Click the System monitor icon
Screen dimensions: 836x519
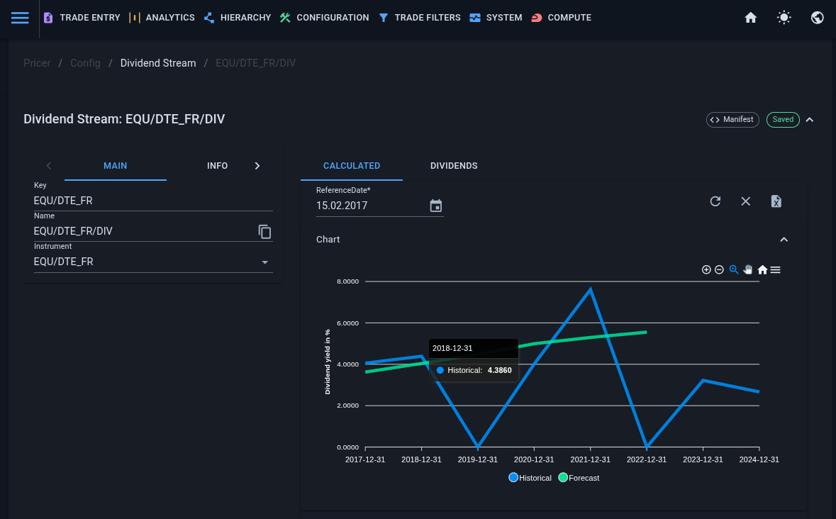(x=475, y=18)
